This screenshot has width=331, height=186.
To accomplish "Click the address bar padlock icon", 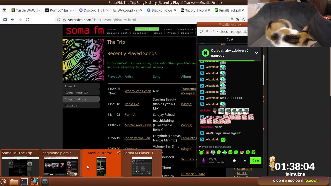I will [x=64, y=20].
